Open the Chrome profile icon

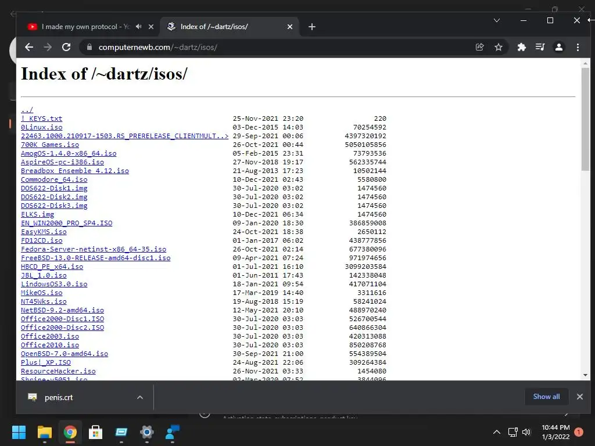click(x=559, y=47)
